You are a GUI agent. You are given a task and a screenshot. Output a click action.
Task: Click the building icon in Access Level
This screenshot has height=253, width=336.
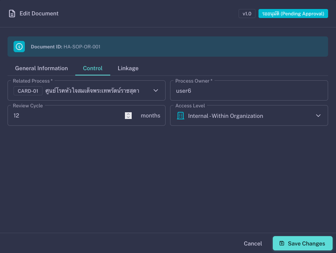[x=180, y=116]
